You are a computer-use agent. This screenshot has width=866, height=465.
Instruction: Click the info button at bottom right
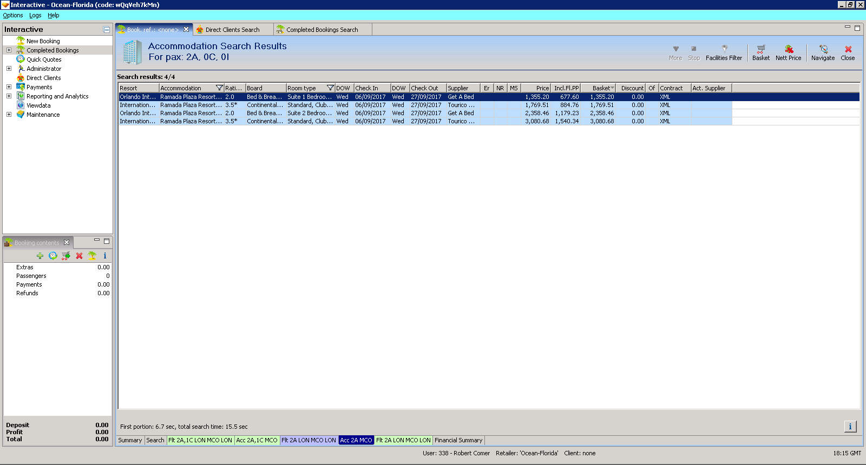pyautogui.click(x=850, y=427)
